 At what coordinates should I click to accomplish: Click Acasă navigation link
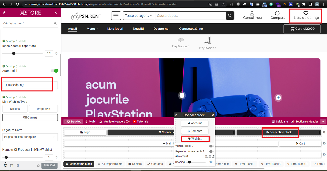(73, 29)
